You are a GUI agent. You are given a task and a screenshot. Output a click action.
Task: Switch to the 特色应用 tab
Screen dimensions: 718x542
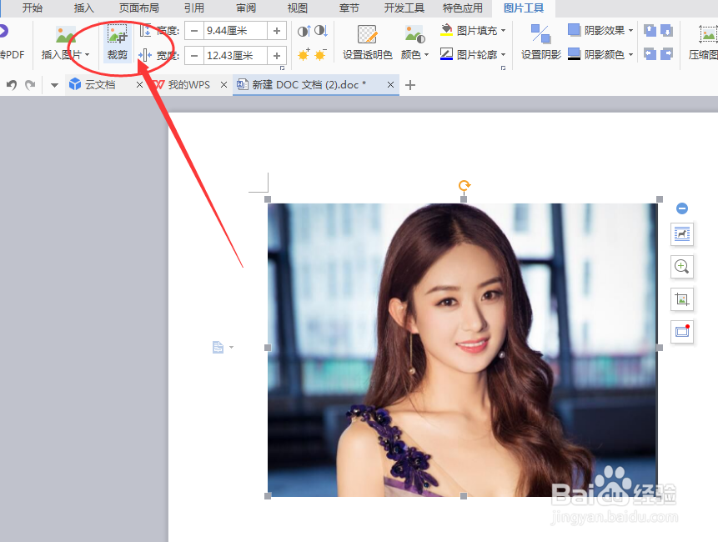pyautogui.click(x=463, y=8)
